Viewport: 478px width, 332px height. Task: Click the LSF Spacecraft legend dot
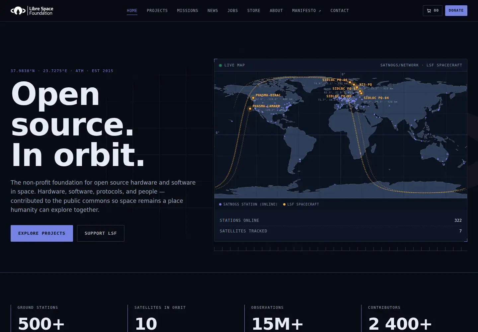point(284,204)
